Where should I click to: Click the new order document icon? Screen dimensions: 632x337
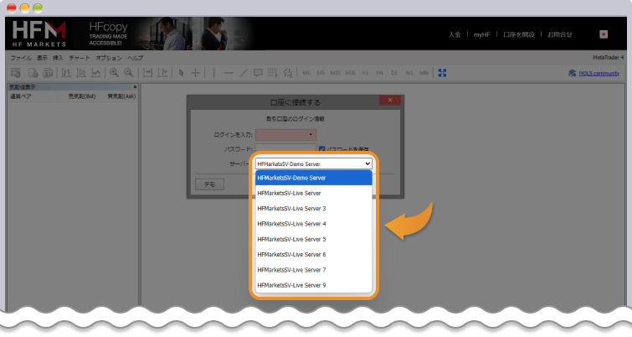tap(33, 73)
